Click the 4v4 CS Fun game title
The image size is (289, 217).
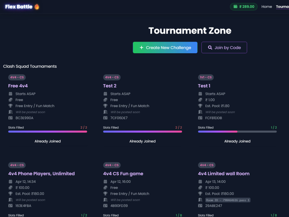(x=123, y=174)
